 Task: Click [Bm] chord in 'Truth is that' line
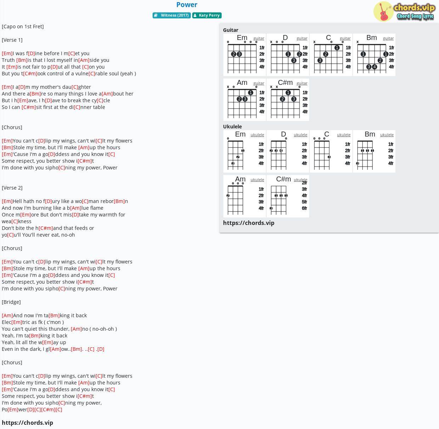click(22, 60)
